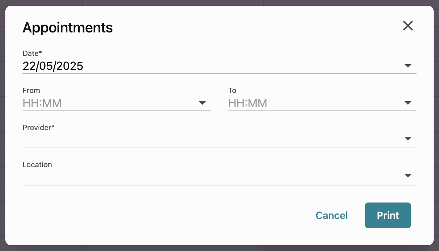Screen dimensions: 439x251
Task: Click inside the Date input field
Action: [178, 66]
